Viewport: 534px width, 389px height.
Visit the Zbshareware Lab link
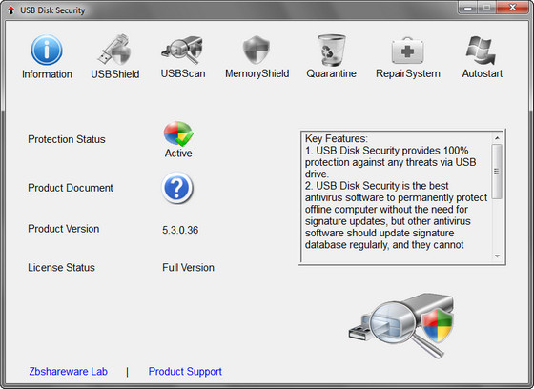68,371
